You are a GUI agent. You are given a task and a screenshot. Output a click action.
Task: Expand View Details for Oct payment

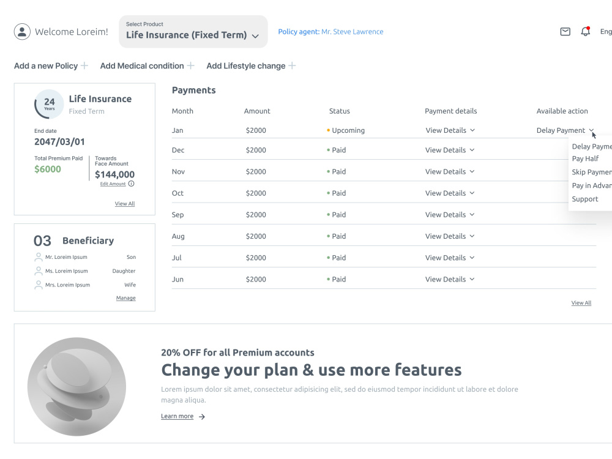(x=450, y=193)
